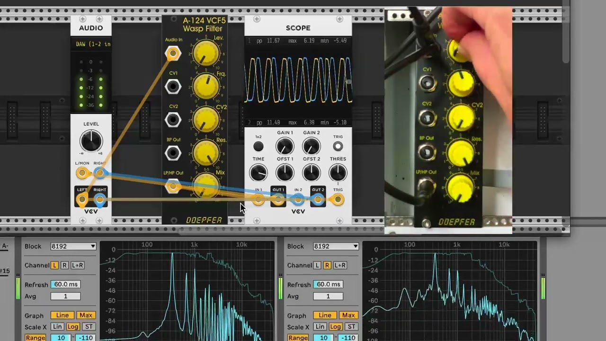The height and width of the screenshot is (341, 606).
Task: Toggle Line graph in left Spectrum device
Action: (62, 315)
